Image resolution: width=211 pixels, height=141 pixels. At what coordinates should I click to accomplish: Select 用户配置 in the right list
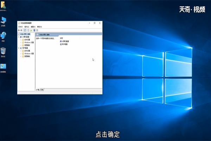coord(64,44)
